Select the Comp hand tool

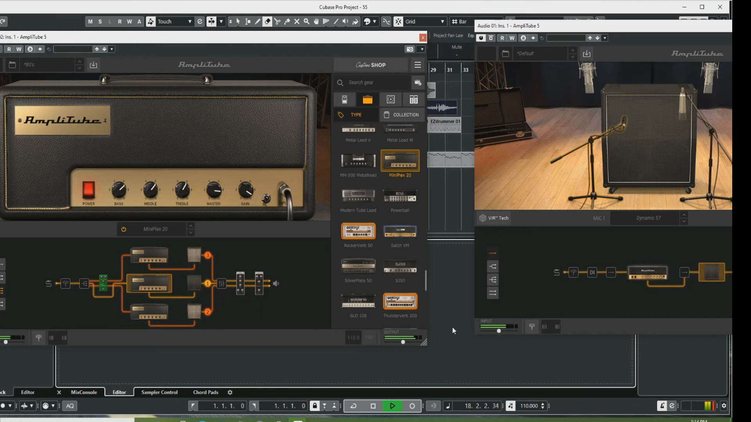[316, 21]
